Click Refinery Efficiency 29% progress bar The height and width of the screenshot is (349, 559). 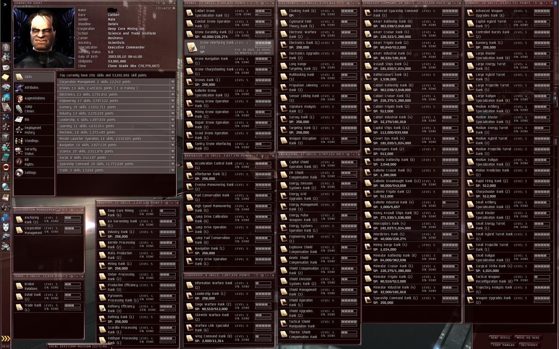(168, 310)
